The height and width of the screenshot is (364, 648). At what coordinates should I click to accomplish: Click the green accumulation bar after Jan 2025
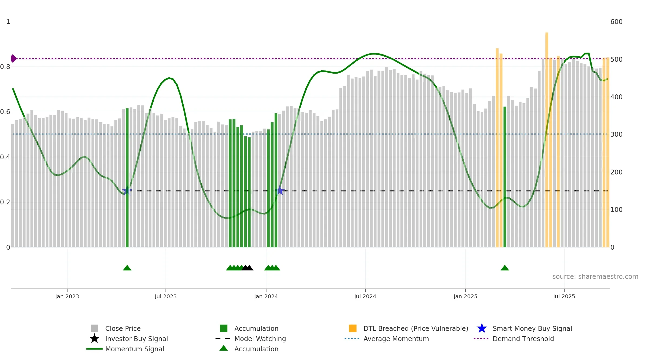click(x=505, y=177)
